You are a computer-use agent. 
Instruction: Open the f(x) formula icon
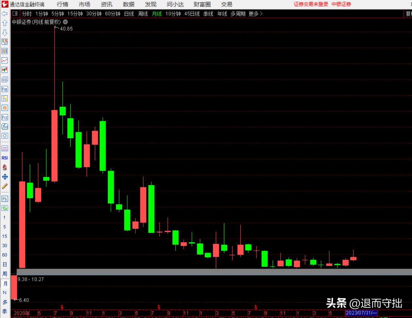coord(5,127)
